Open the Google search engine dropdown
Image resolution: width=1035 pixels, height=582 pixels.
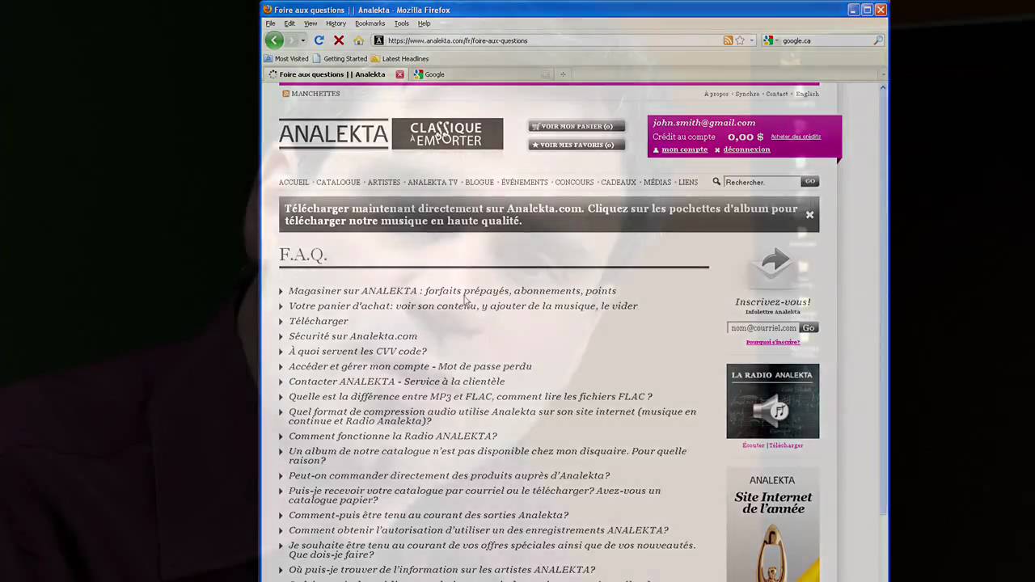(x=771, y=40)
